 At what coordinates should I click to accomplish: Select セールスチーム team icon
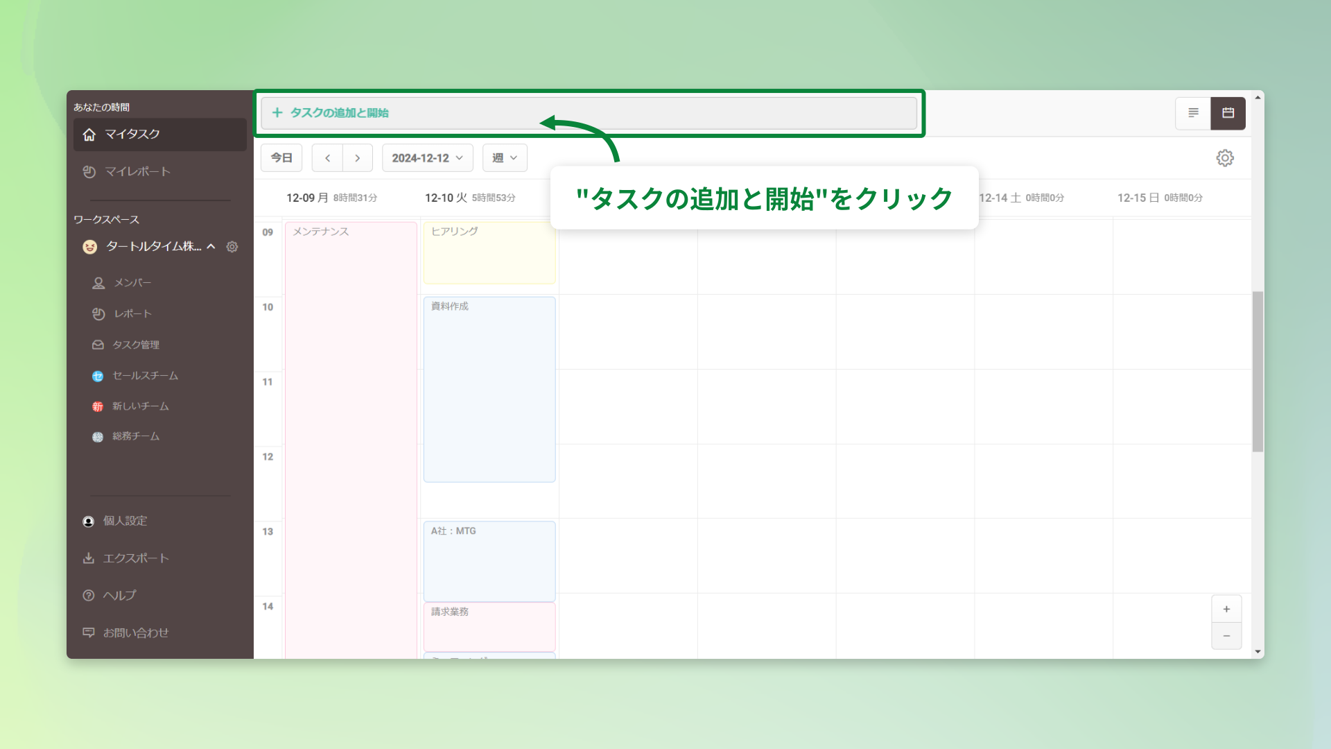tap(98, 376)
